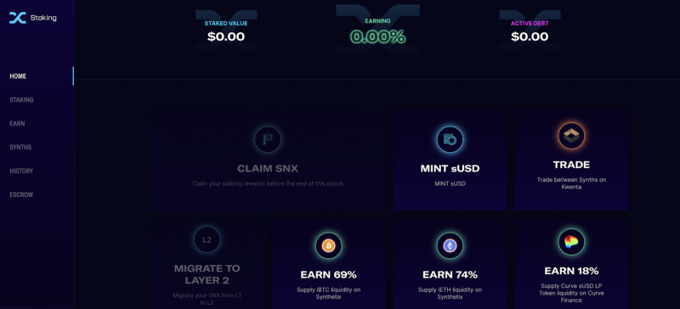The height and width of the screenshot is (309, 680).
Task: Click the TRADE card heading
Action: coord(571,165)
